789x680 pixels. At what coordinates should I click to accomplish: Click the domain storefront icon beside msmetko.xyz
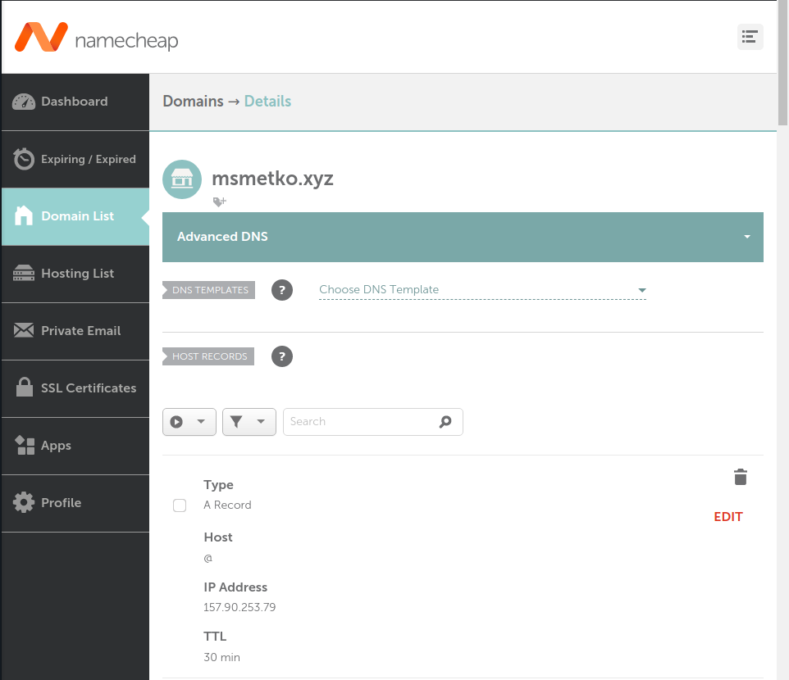coord(182,179)
